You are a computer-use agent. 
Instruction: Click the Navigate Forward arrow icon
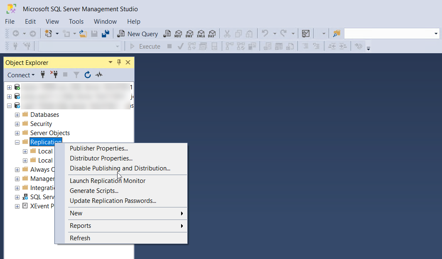coord(33,34)
